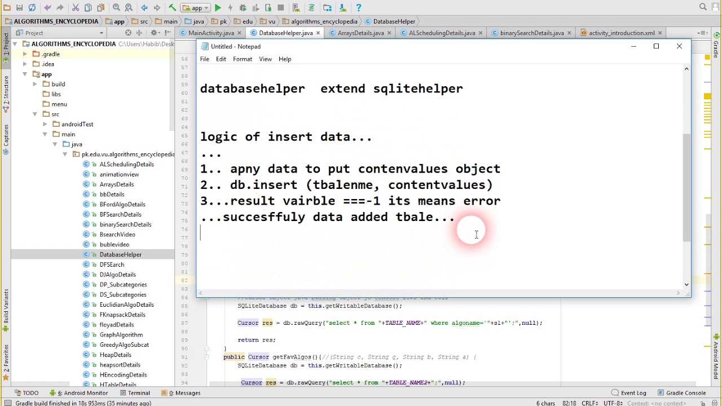Open the Event Log
This screenshot has height=406, width=722.
pyautogui.click(x=629, y=393)
